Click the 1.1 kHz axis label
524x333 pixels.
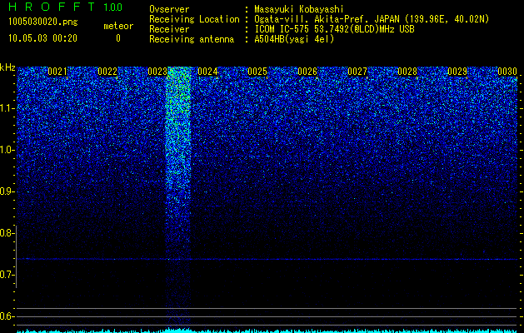coord(7,108)
